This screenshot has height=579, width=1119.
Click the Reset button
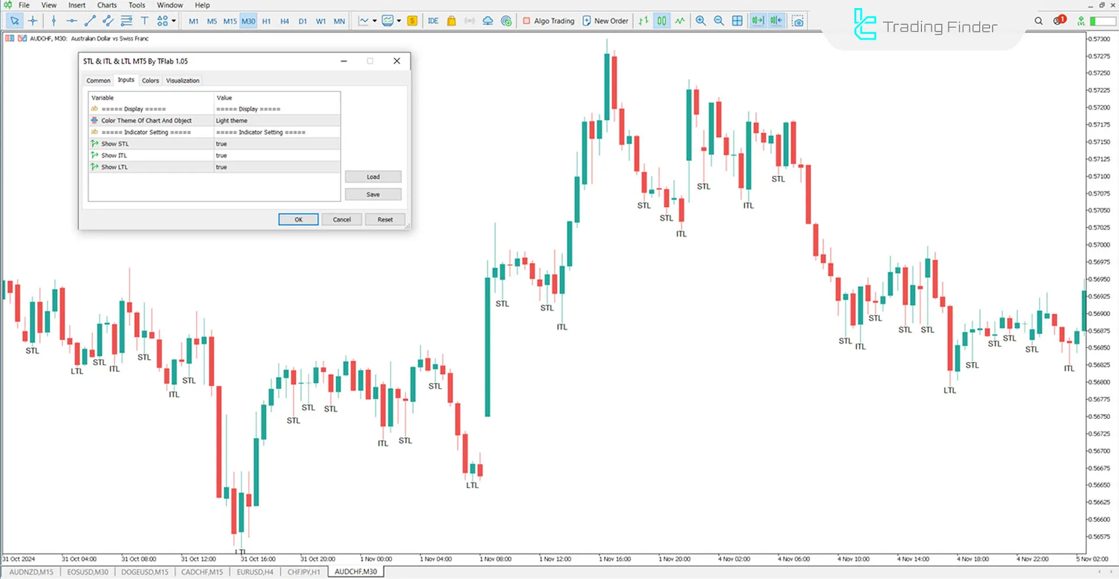click(x=385, y=220)
